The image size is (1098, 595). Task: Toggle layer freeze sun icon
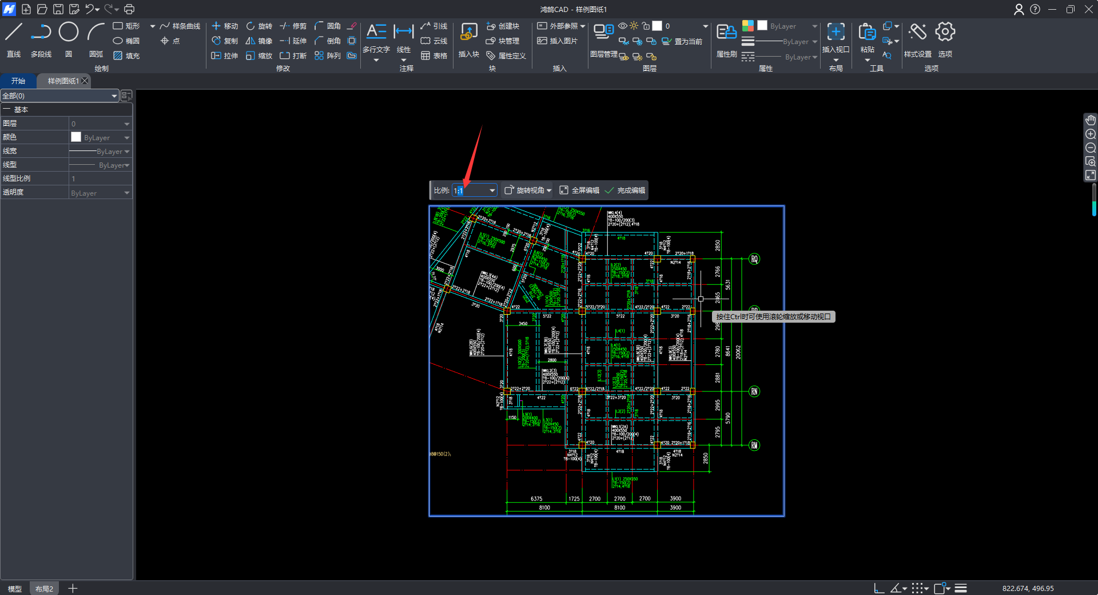(x=634, y=26)
